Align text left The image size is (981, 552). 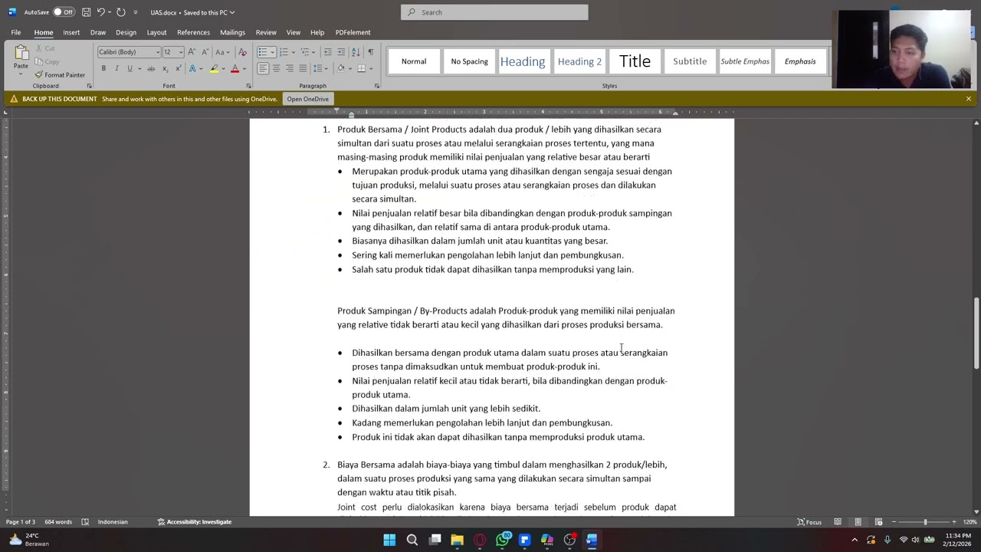(x=263, y=69)
